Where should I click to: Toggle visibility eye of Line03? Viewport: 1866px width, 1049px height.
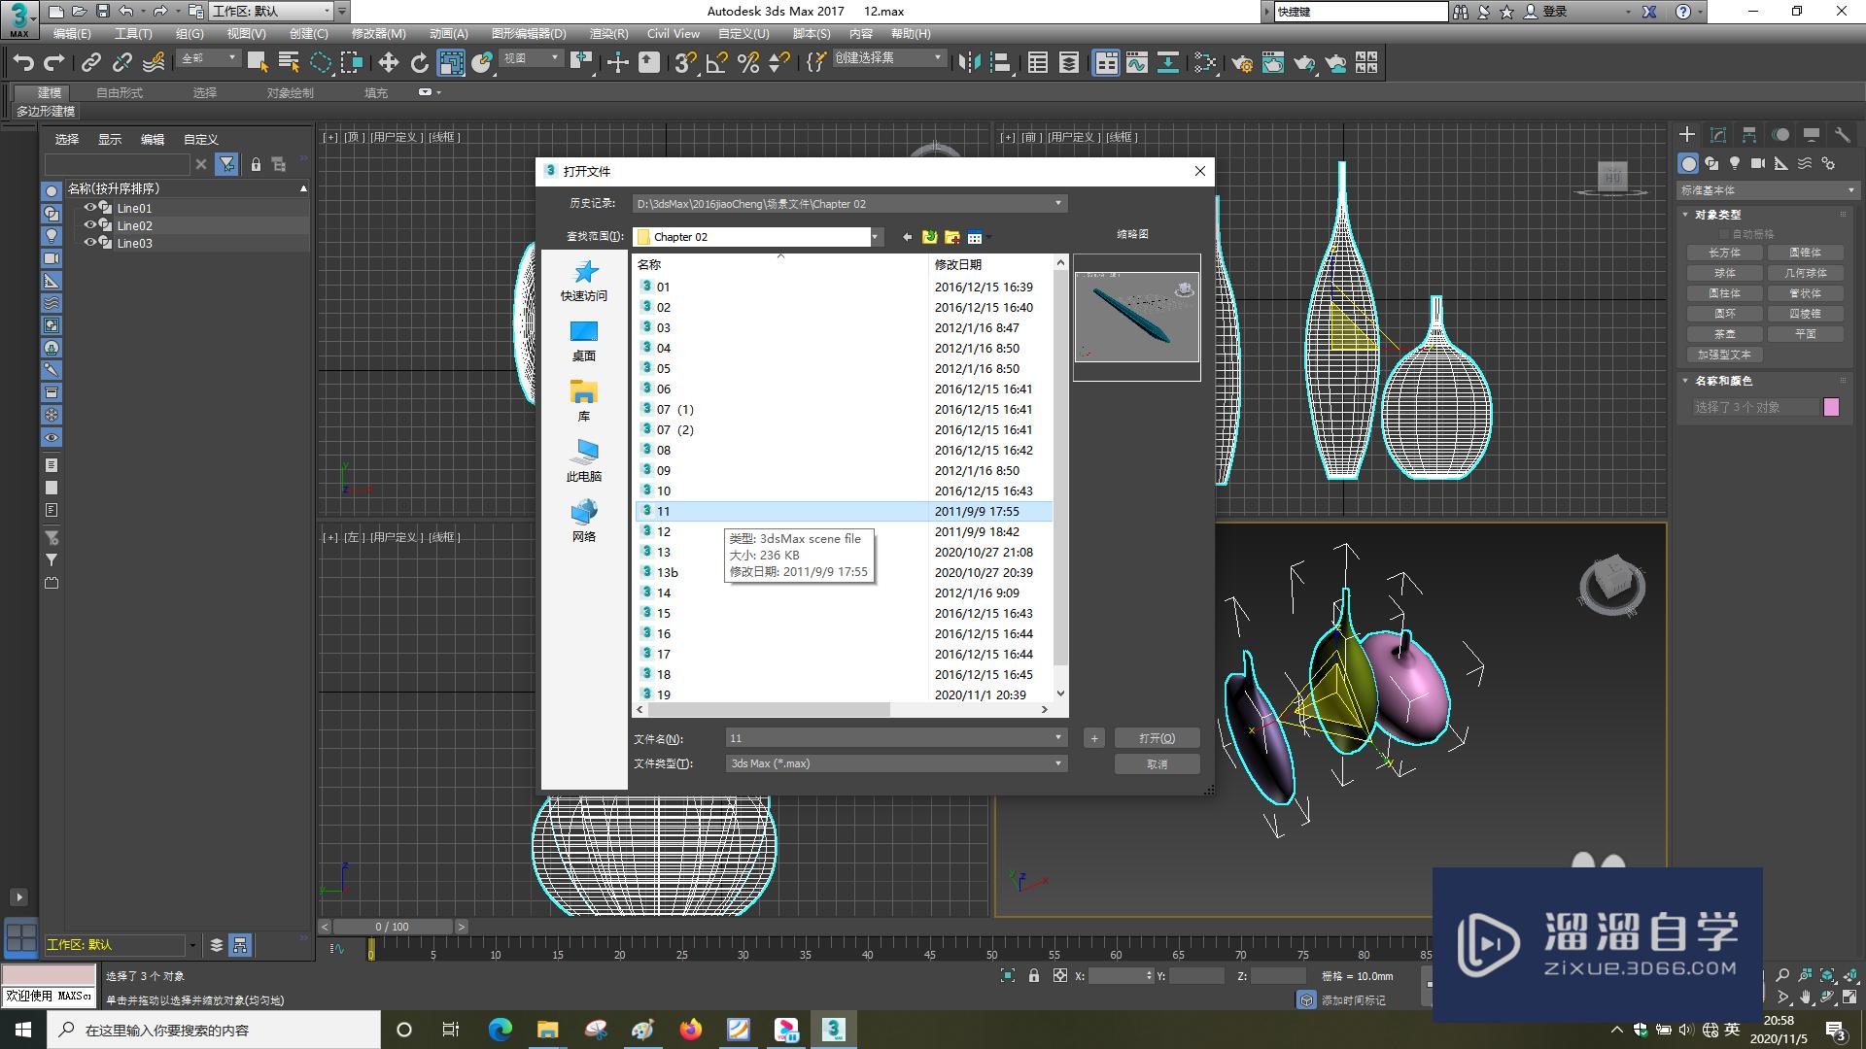click(89, 243)
